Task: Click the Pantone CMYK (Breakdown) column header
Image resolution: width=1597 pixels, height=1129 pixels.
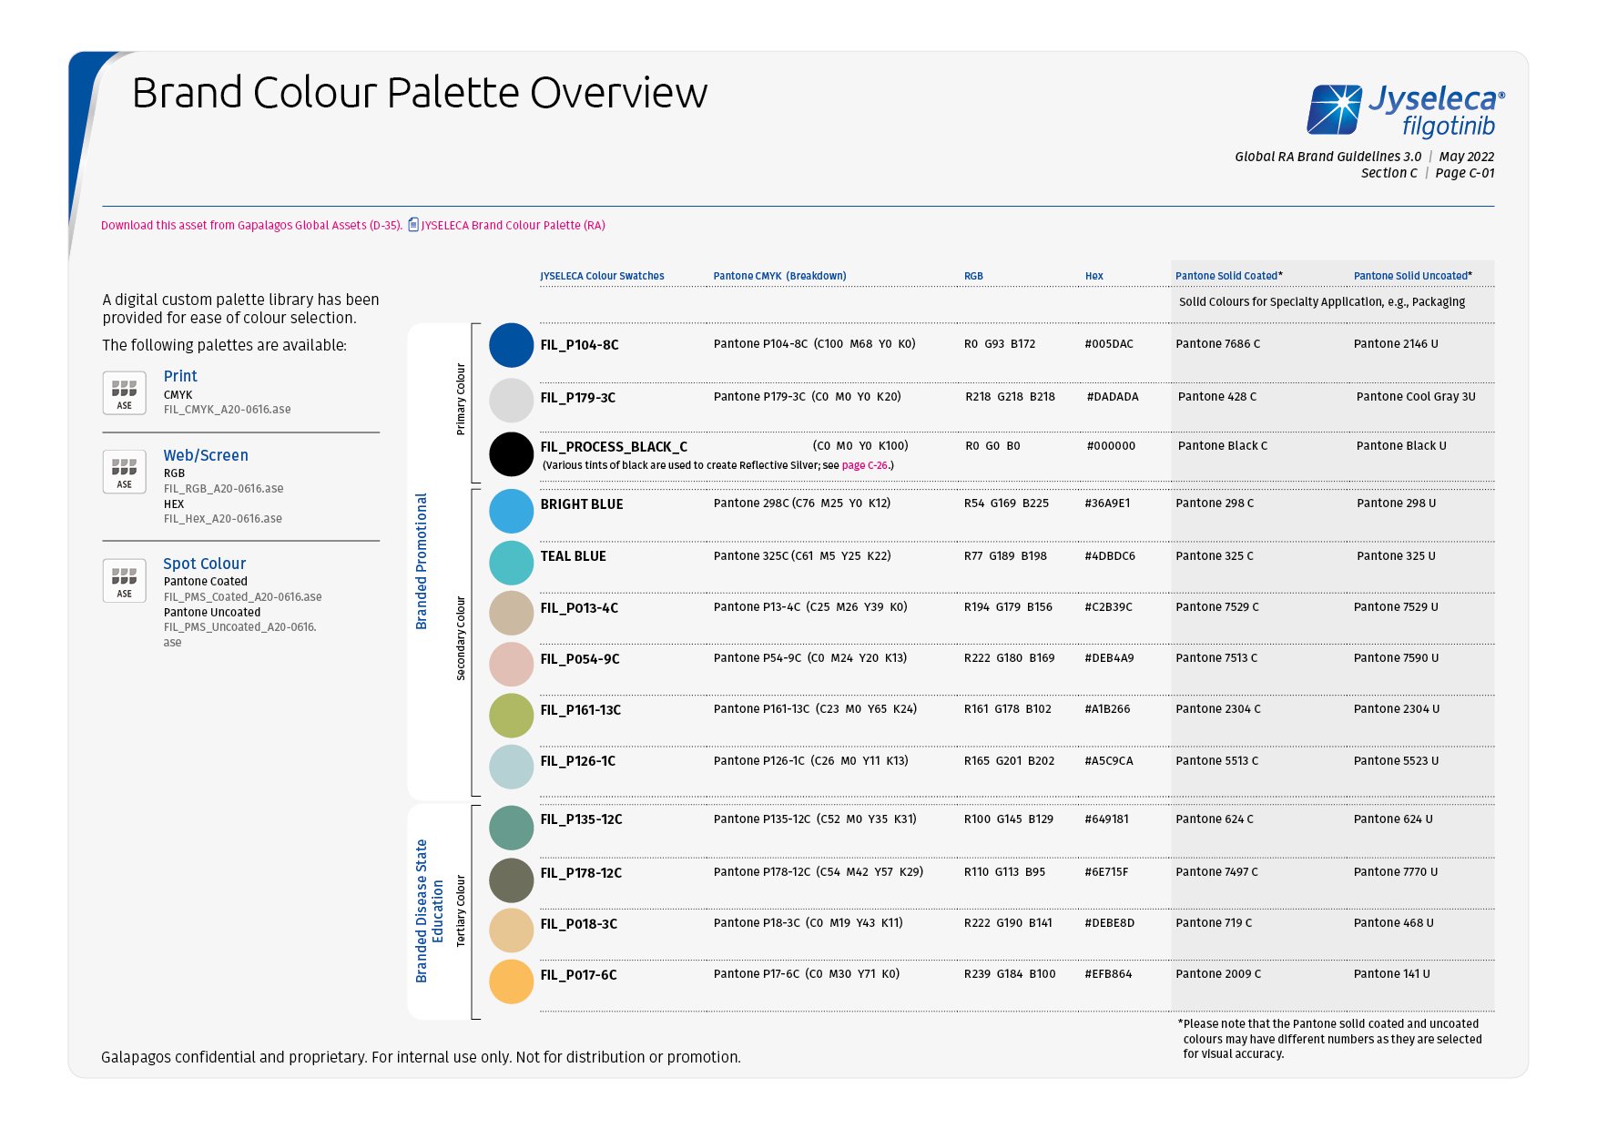Action: click(x=779, y=276)
